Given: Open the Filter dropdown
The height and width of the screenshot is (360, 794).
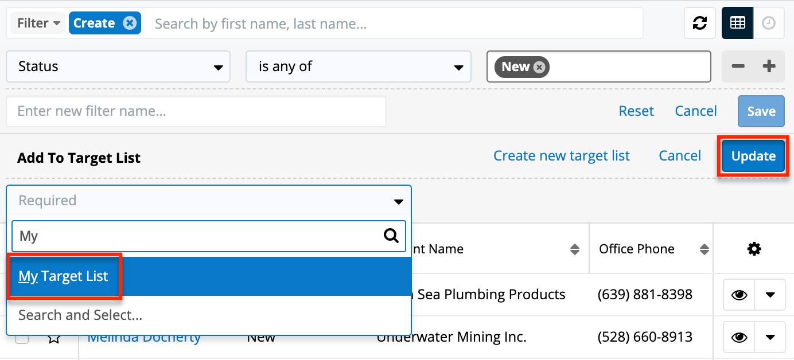Looking at the screenshot, I should pos(38,23).
